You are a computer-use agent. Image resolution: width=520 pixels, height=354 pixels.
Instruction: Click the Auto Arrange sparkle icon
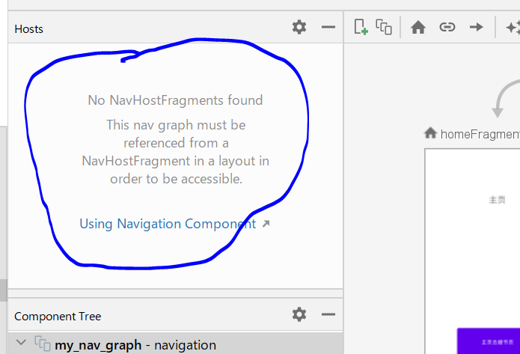513,27
